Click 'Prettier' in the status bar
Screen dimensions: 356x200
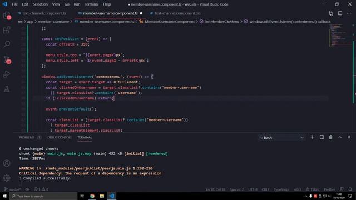pyautogui.click(x=329, y=189)
